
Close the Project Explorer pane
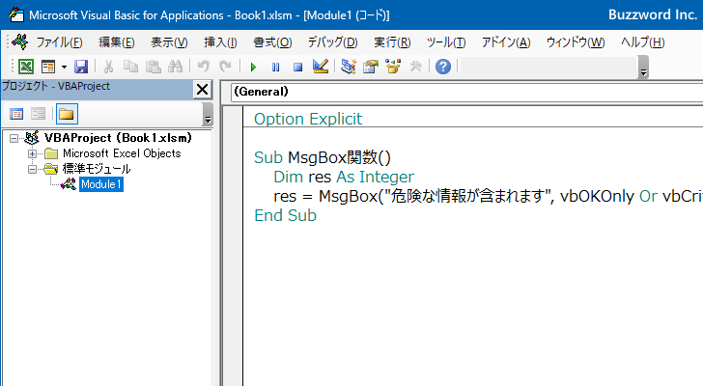coord(202,90)
